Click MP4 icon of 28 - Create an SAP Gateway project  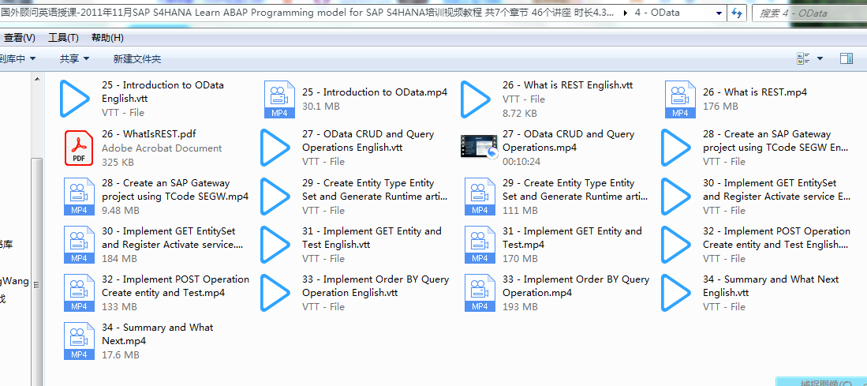(79, 197)
